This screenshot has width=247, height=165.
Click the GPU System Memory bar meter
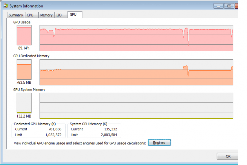point(24,103)
